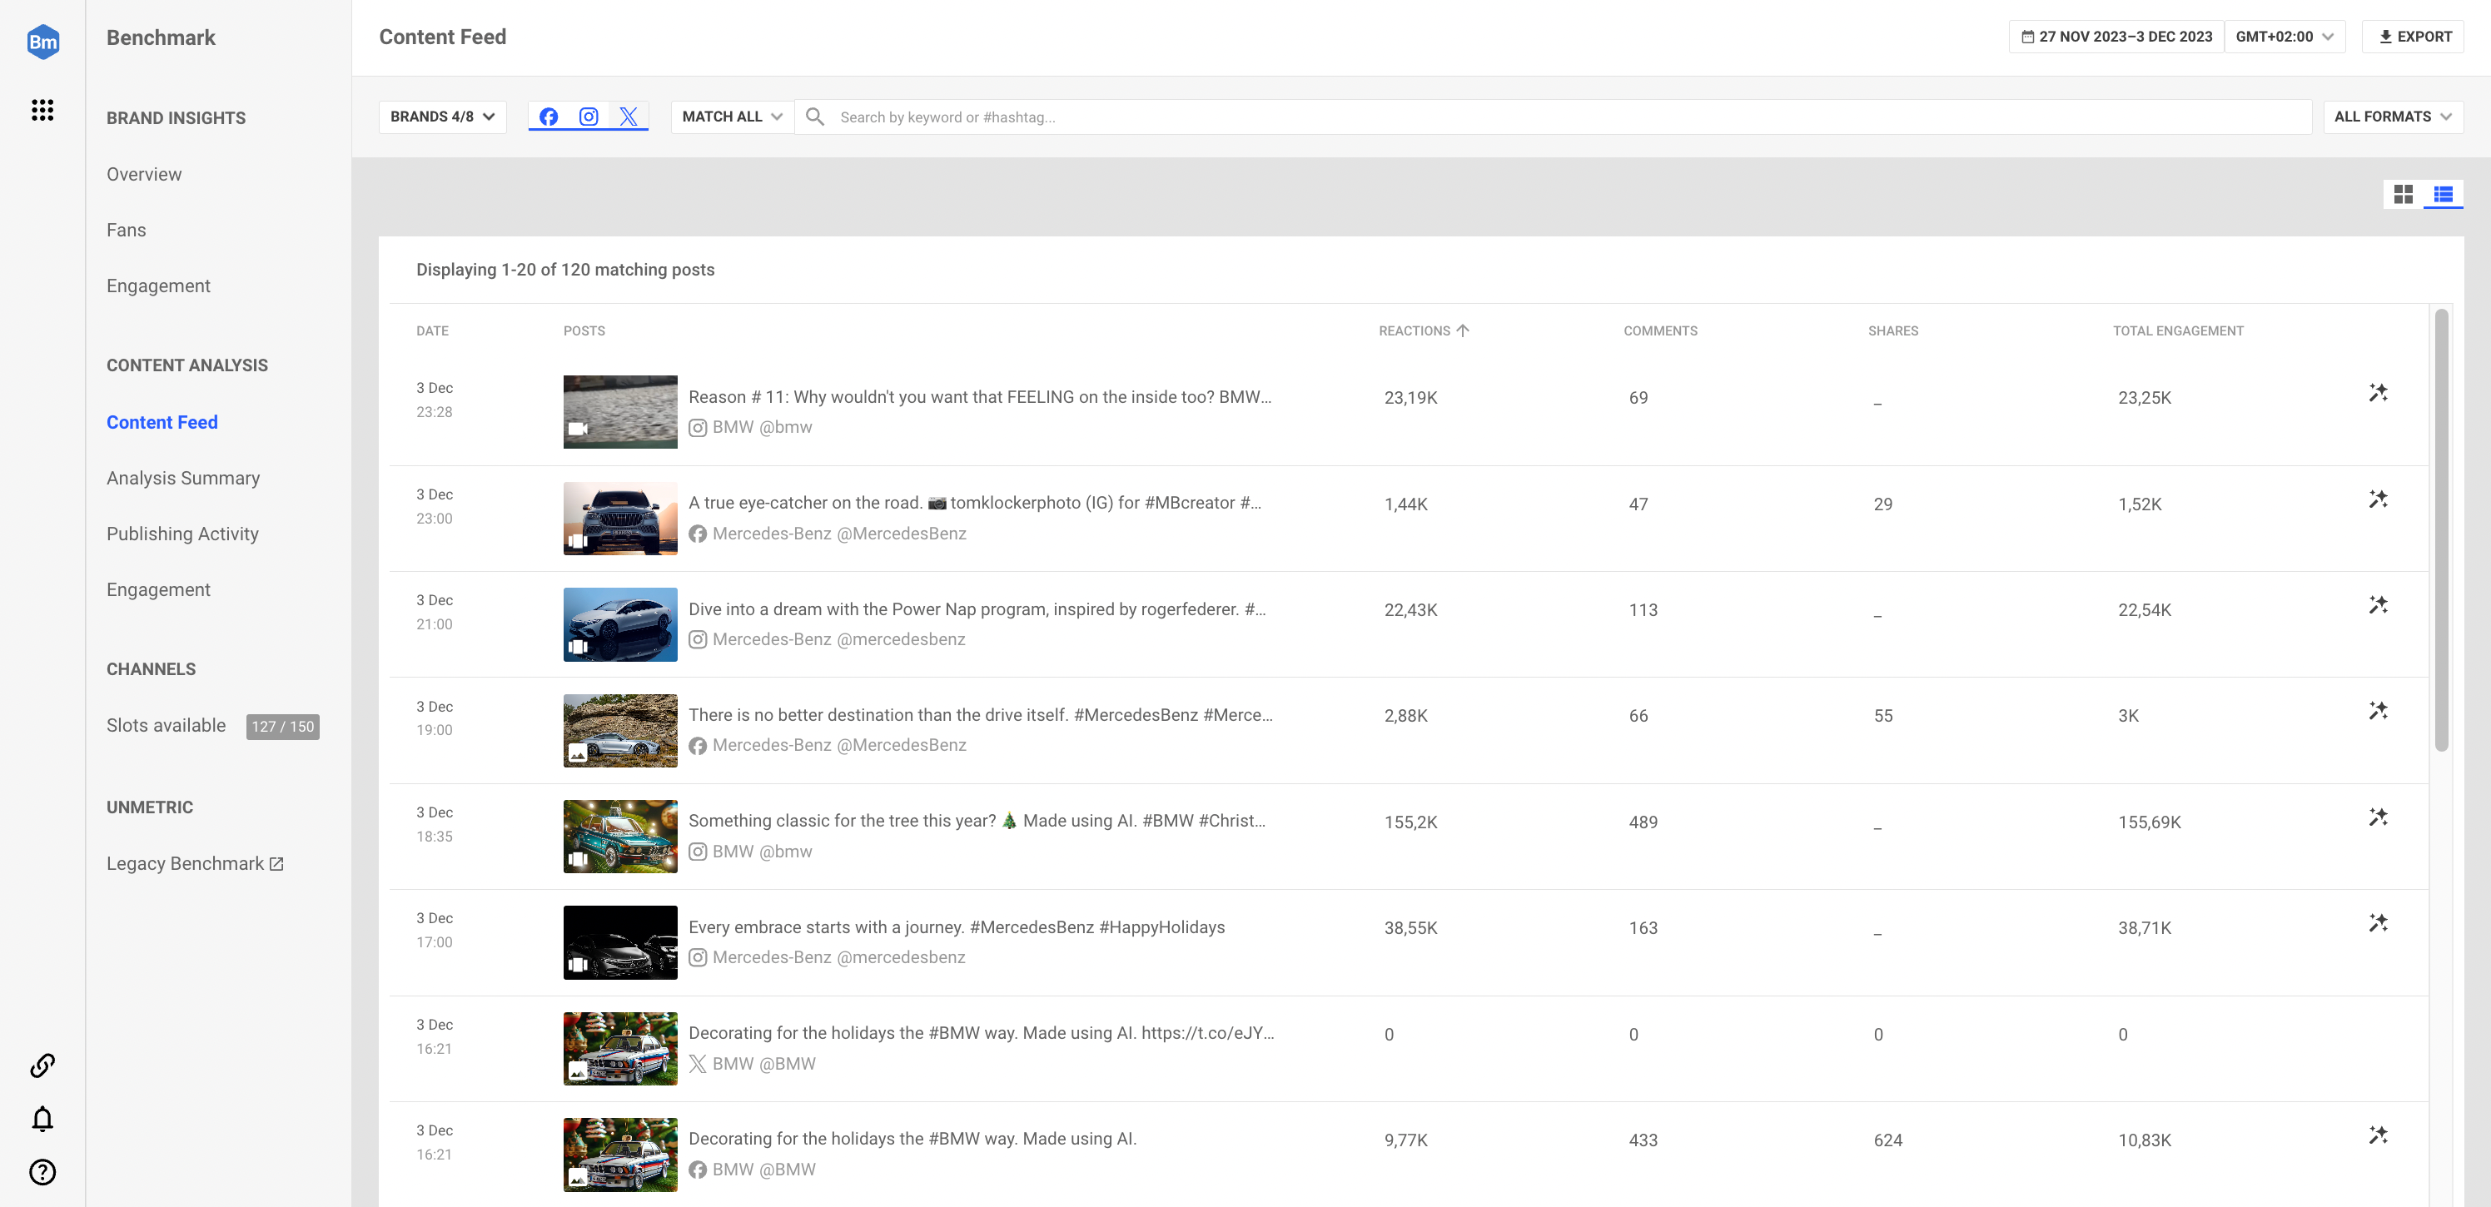
Task: Click 'BMW @bmw' under Reason # 11 post
Action: [762, 428]
